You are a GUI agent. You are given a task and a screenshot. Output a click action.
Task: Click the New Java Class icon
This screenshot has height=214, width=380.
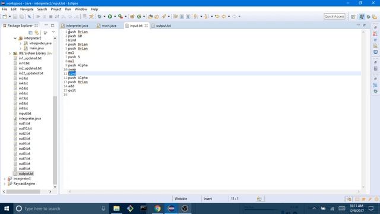click(x=139, y=17)
